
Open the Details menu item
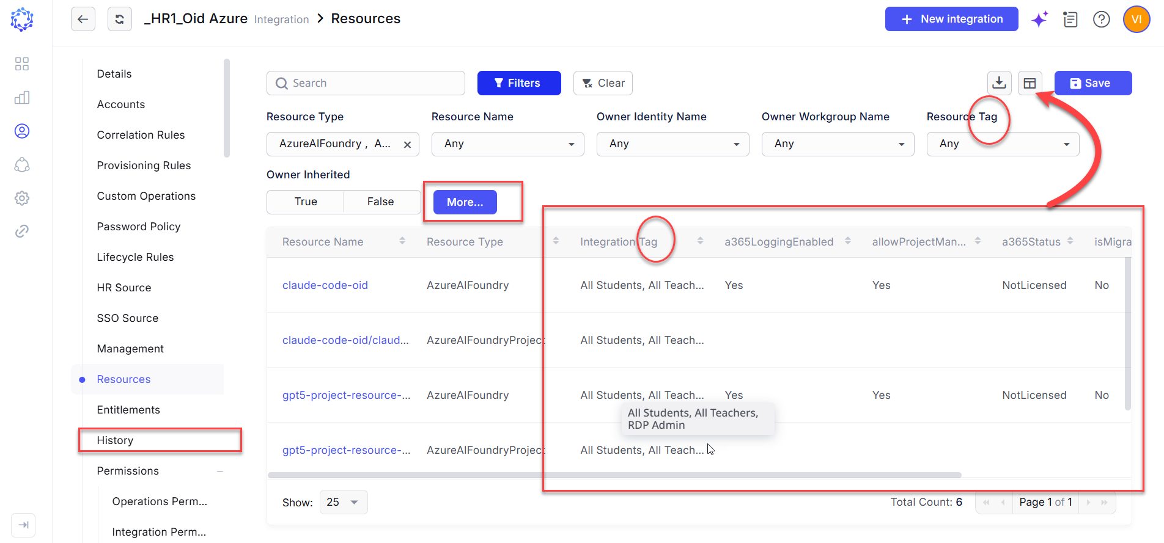(x=114, y=74)
